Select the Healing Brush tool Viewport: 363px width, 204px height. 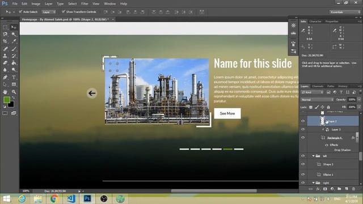[x=5, y=49]
